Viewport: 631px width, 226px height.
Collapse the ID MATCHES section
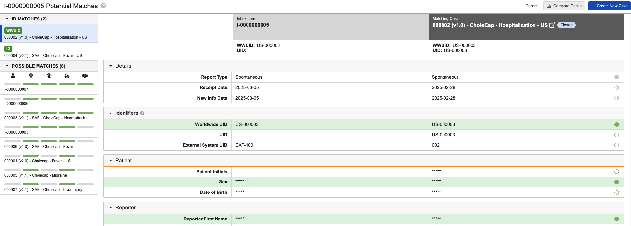(x=7, y=19)
